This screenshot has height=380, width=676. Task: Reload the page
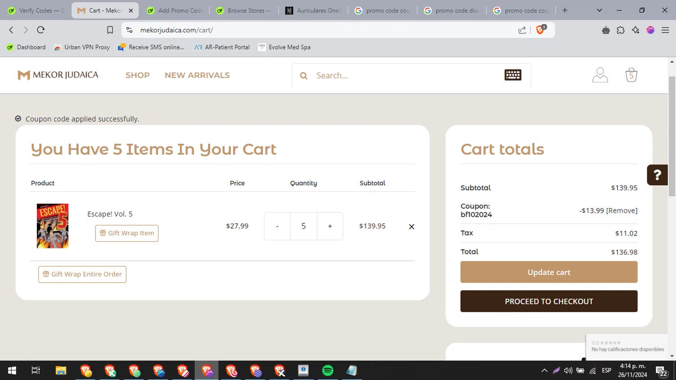[41, 30]
